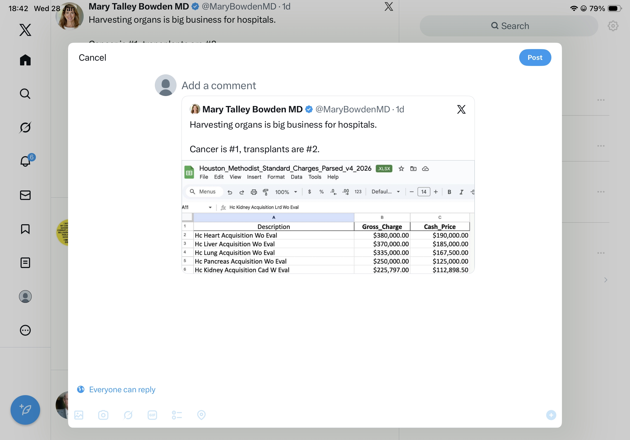Open Messages envelope in sidebar
This screenshot has width=630, height=440.
click(25, 195)
